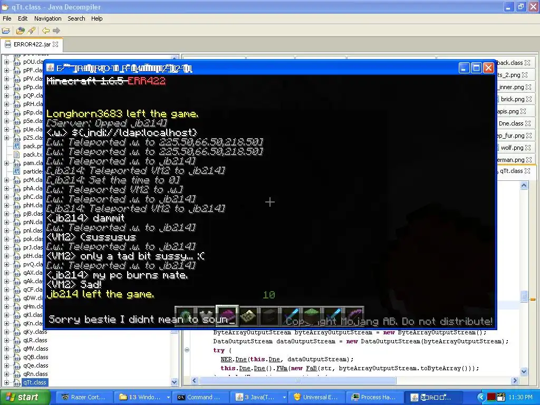Expand the qQB.class tree node
Viewport: 540px width, 405px height.
click(6, 357)
